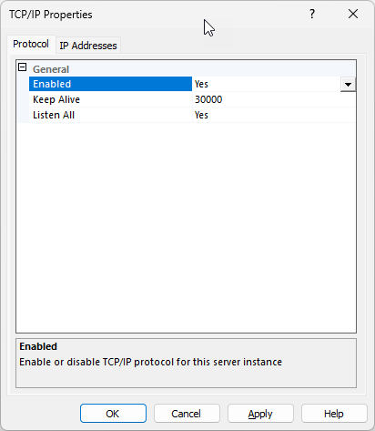
Task: Click the Enabled Yes value cell
Action: pyautogui.click(x=267, y=84)
